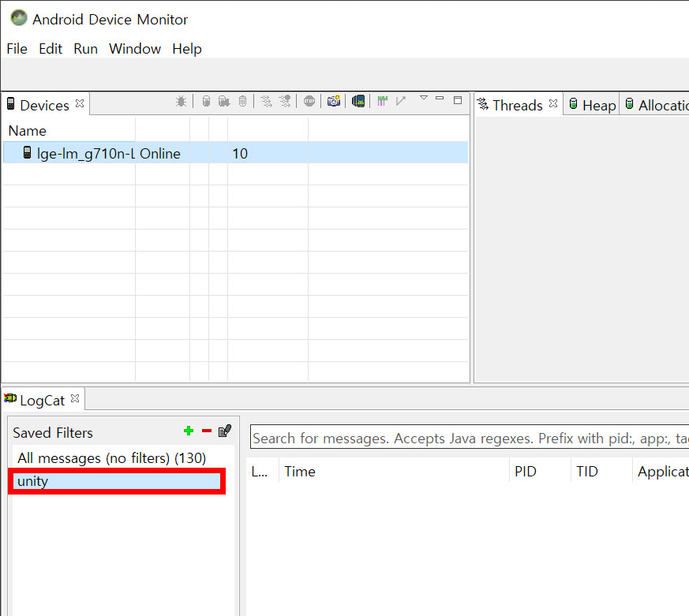Click the Update Threads icon
The height and width of the screenshot is (616, 689).
coord(266,102)
